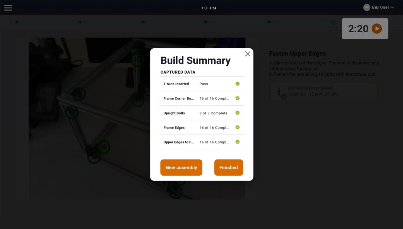The image size is (403, 229).
Task: Click the frame assembly image in background
Action: pos(137,118)
